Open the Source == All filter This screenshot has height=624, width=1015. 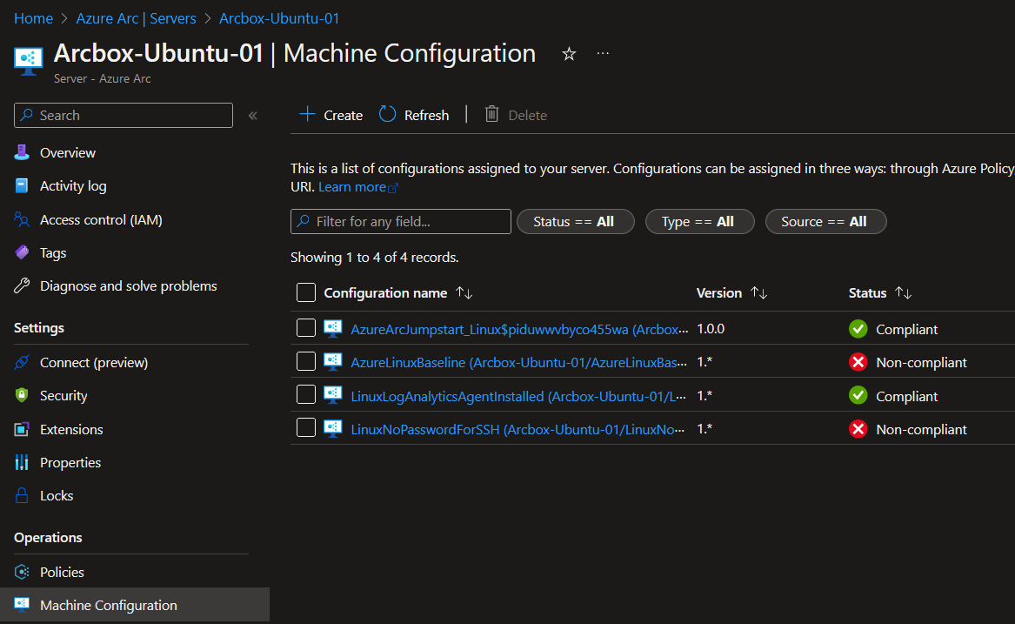point(826,222)
